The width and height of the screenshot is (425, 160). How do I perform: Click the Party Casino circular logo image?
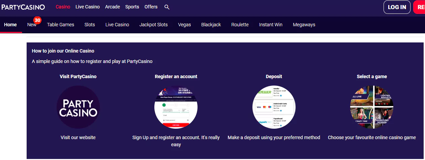tap(78, 107)
